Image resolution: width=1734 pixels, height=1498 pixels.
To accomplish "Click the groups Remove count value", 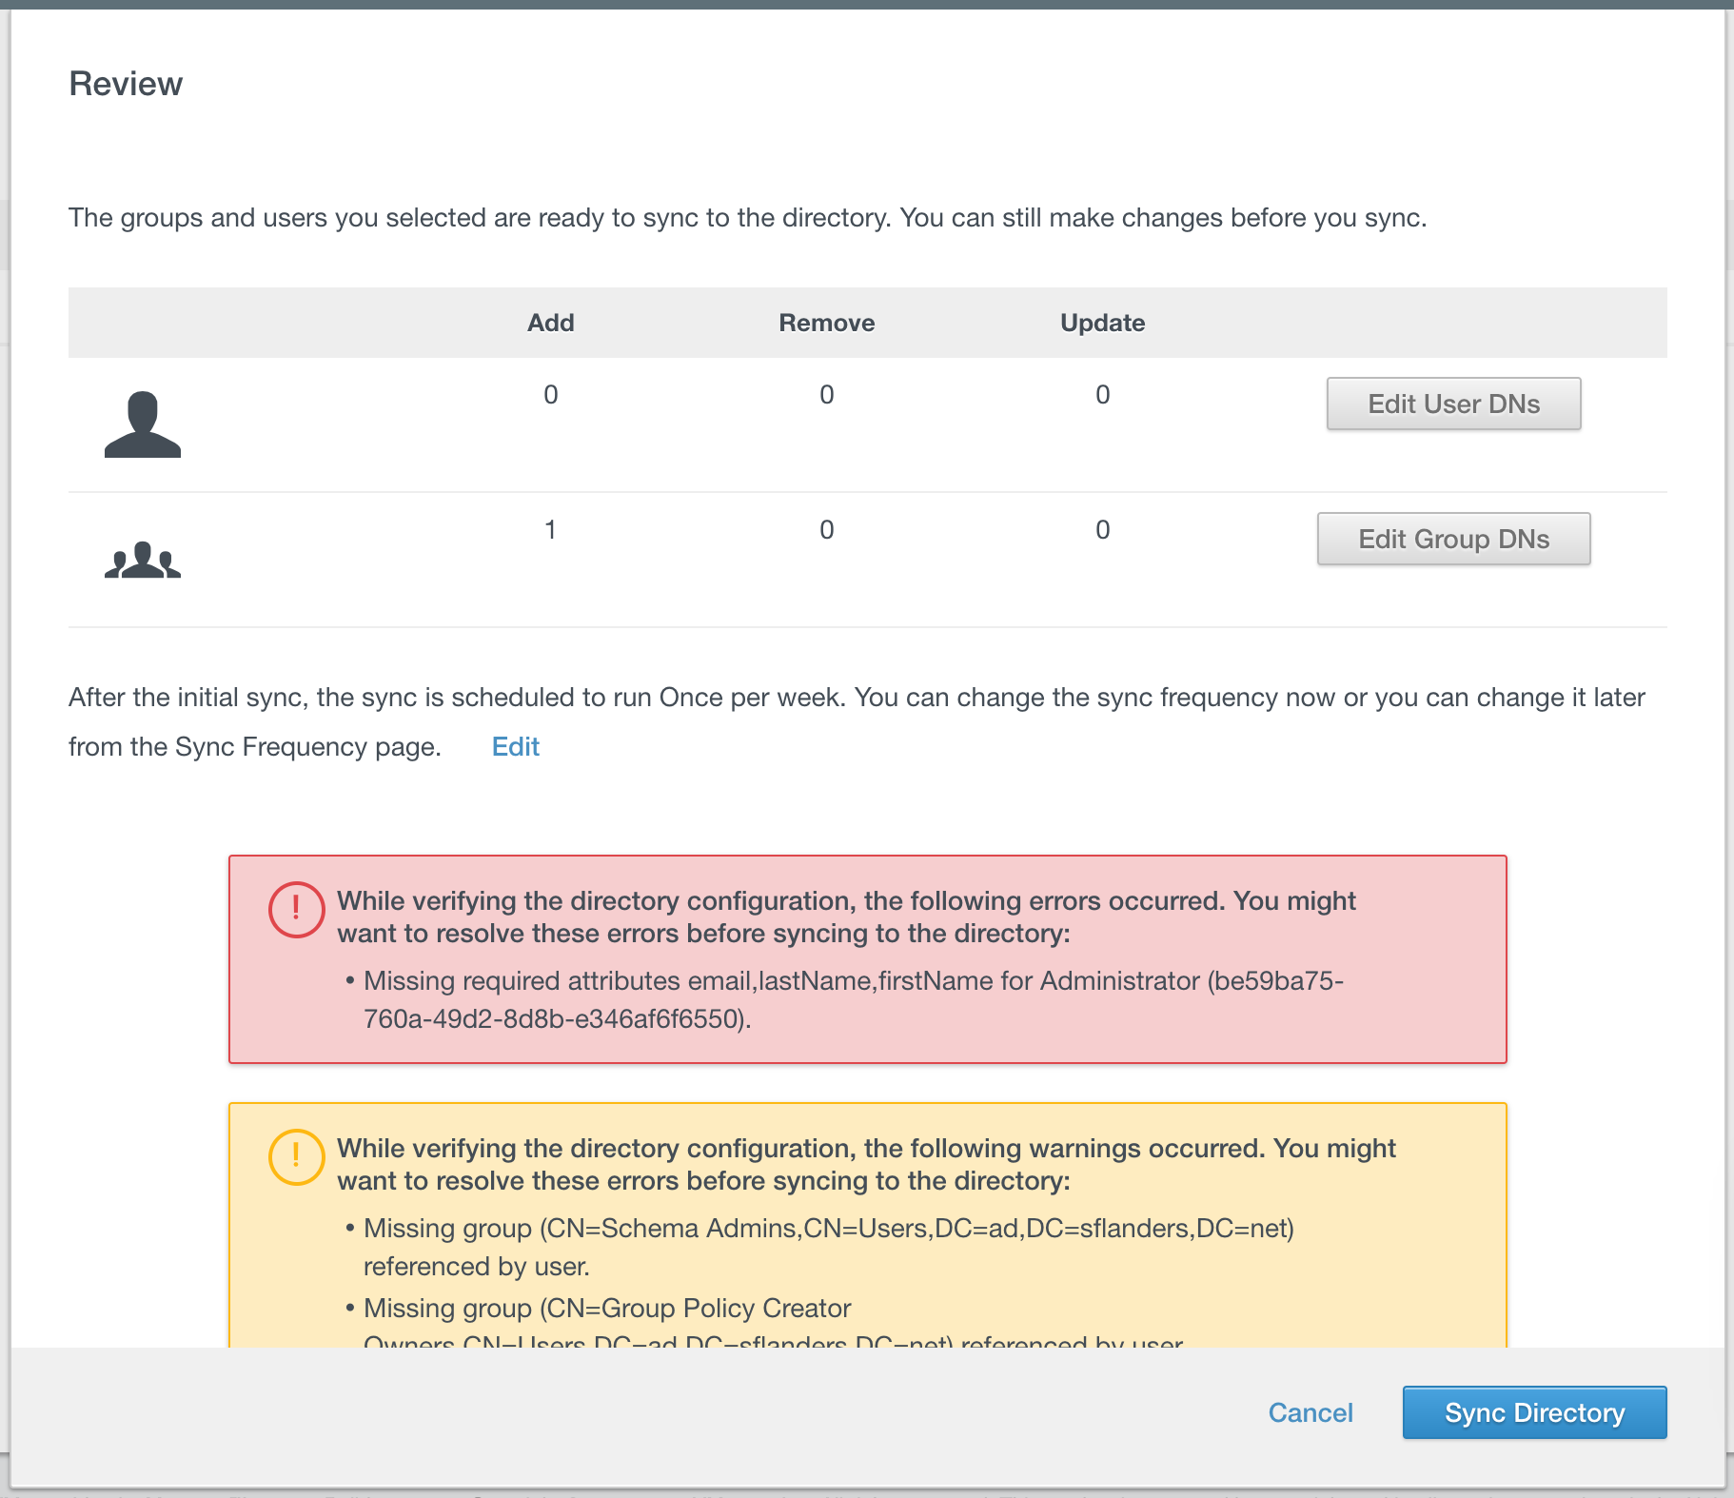I will pos(826,530).
